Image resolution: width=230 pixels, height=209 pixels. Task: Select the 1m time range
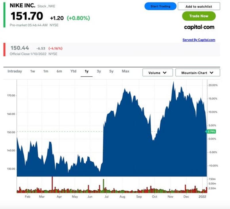(46, 71)
